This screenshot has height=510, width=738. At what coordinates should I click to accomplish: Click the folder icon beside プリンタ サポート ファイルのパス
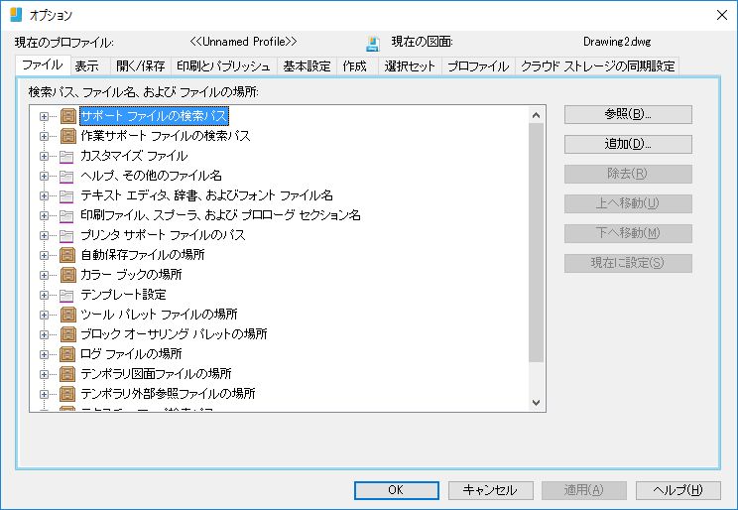pos(66,235)
